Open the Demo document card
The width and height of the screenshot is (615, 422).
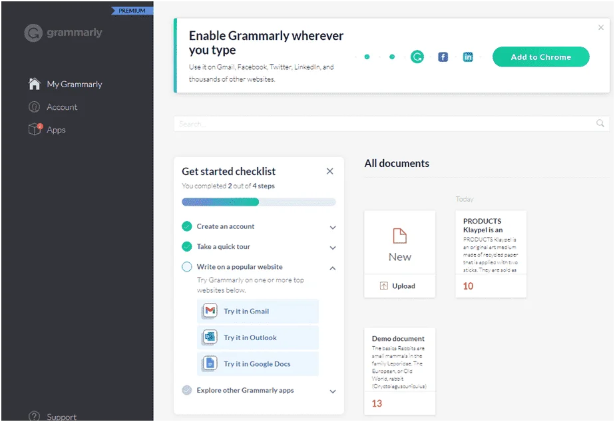click(399, 371)
